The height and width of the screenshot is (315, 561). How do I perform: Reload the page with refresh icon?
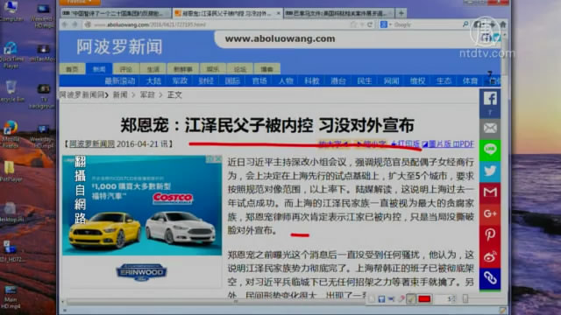pyautogui.click(x=370, y=24)
